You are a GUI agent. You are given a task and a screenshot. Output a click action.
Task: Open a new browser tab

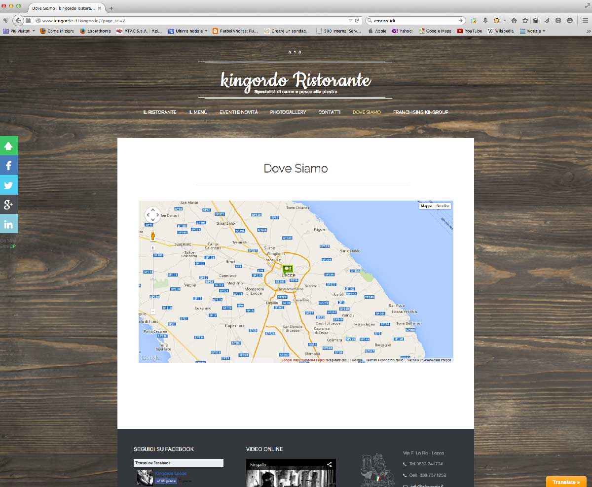111,8
